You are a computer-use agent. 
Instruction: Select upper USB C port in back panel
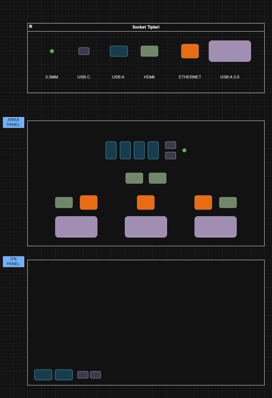(170, 145)
